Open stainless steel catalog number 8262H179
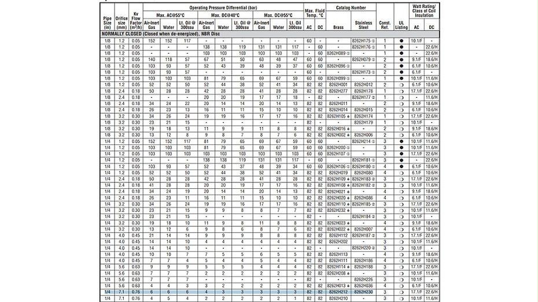This screenshot has width=538, height=302. (363, 122)
